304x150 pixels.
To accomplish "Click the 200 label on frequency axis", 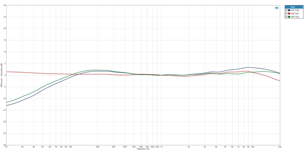I will click(x=98, y=147).
